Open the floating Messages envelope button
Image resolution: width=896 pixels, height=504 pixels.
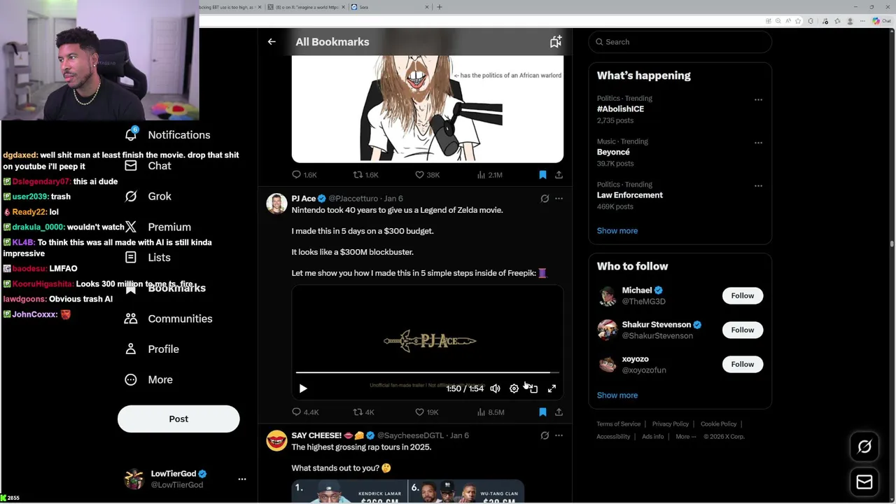[864, 482]
